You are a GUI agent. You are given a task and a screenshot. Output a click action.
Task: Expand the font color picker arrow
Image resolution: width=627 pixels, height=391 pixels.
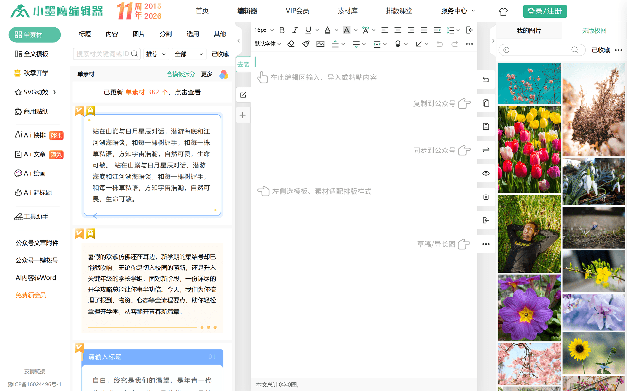pos(336,30)
